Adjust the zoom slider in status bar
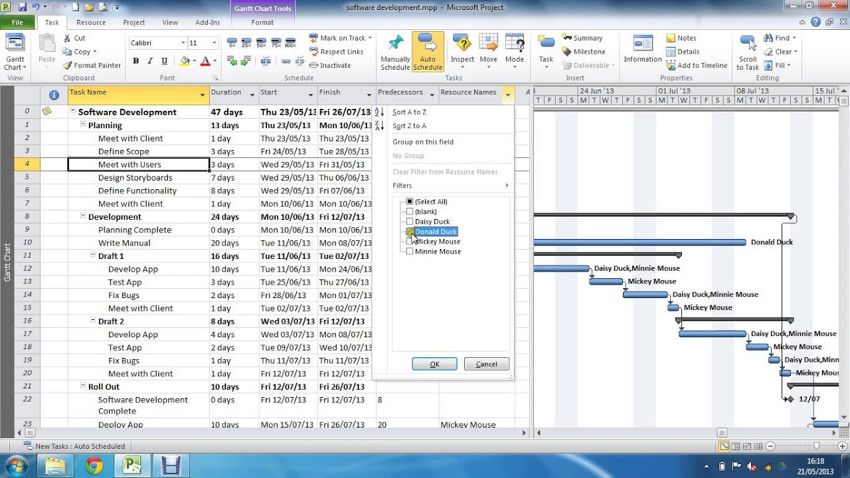 click(816, 446)
